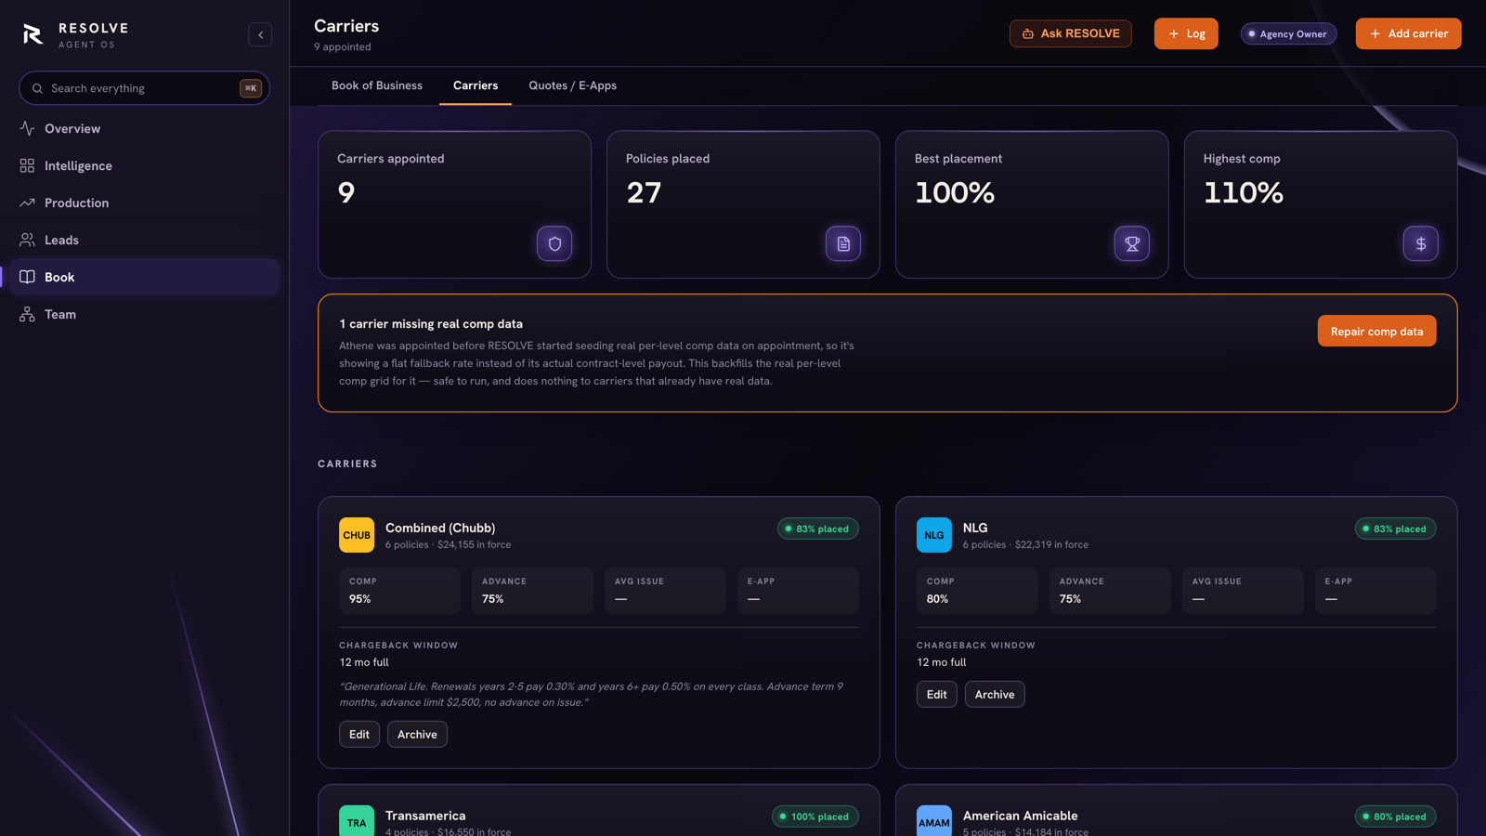Open Intelligence in the sidebar

(145, 165)
